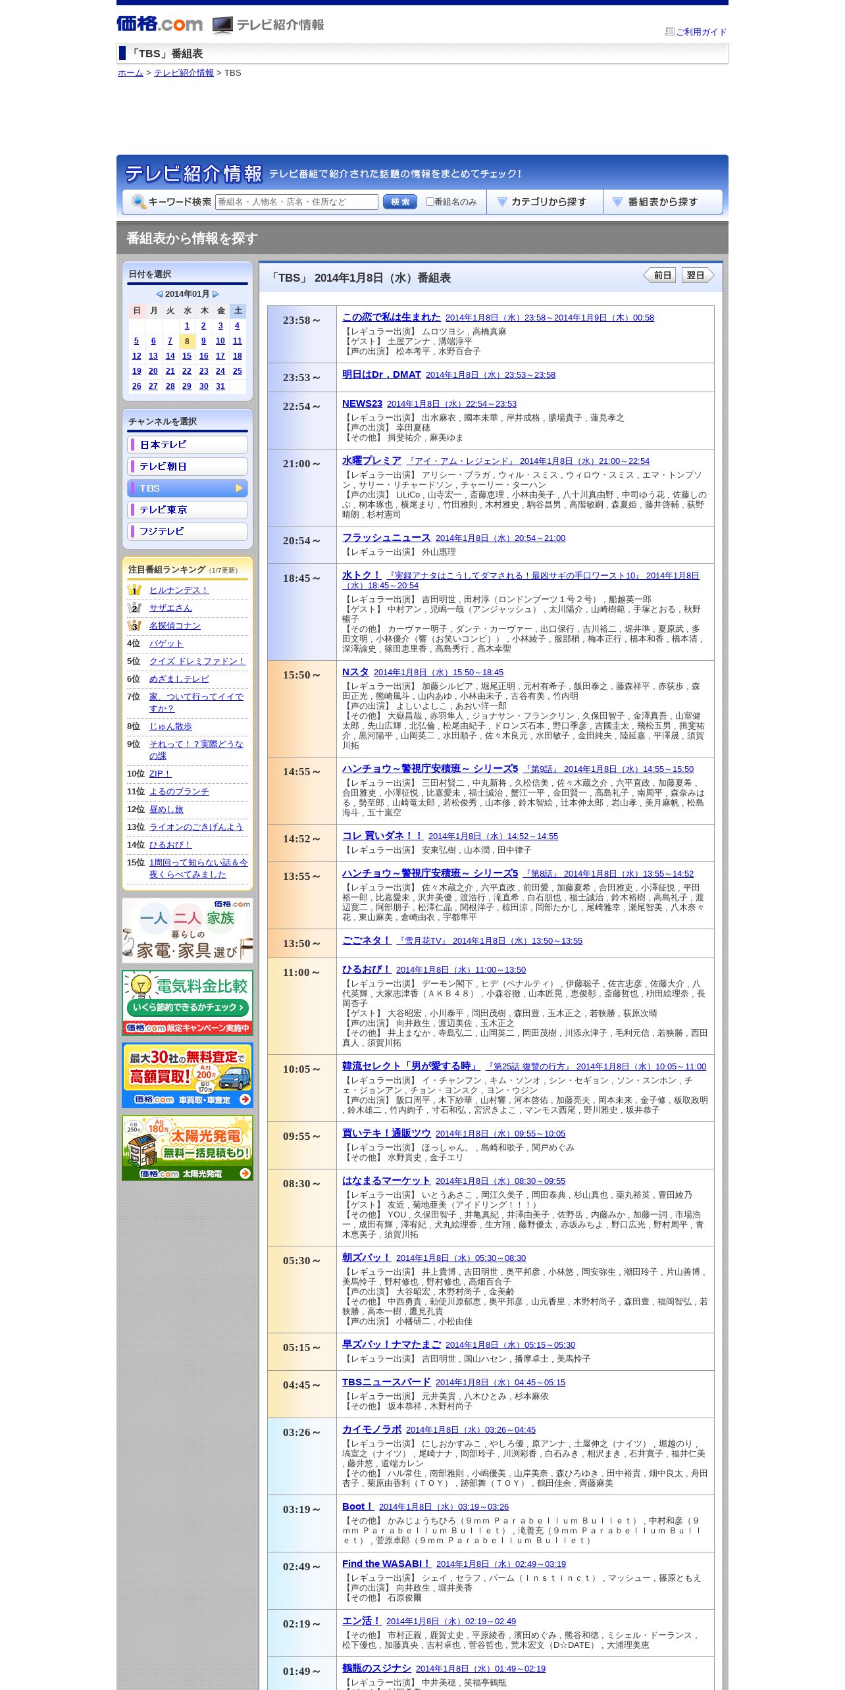The image size is (845, 1690).
Task: Open ranking entry サザエさん
Action: point(170,608)
